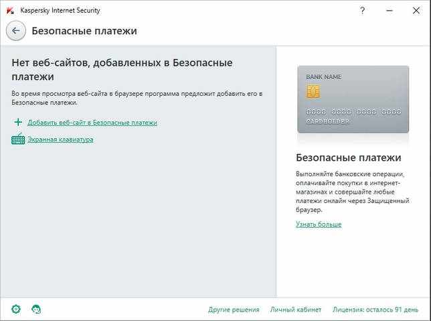Close the Kaspersky Internet Security window
This screenshot has height=321, width=431.
(x=416, y=11)
